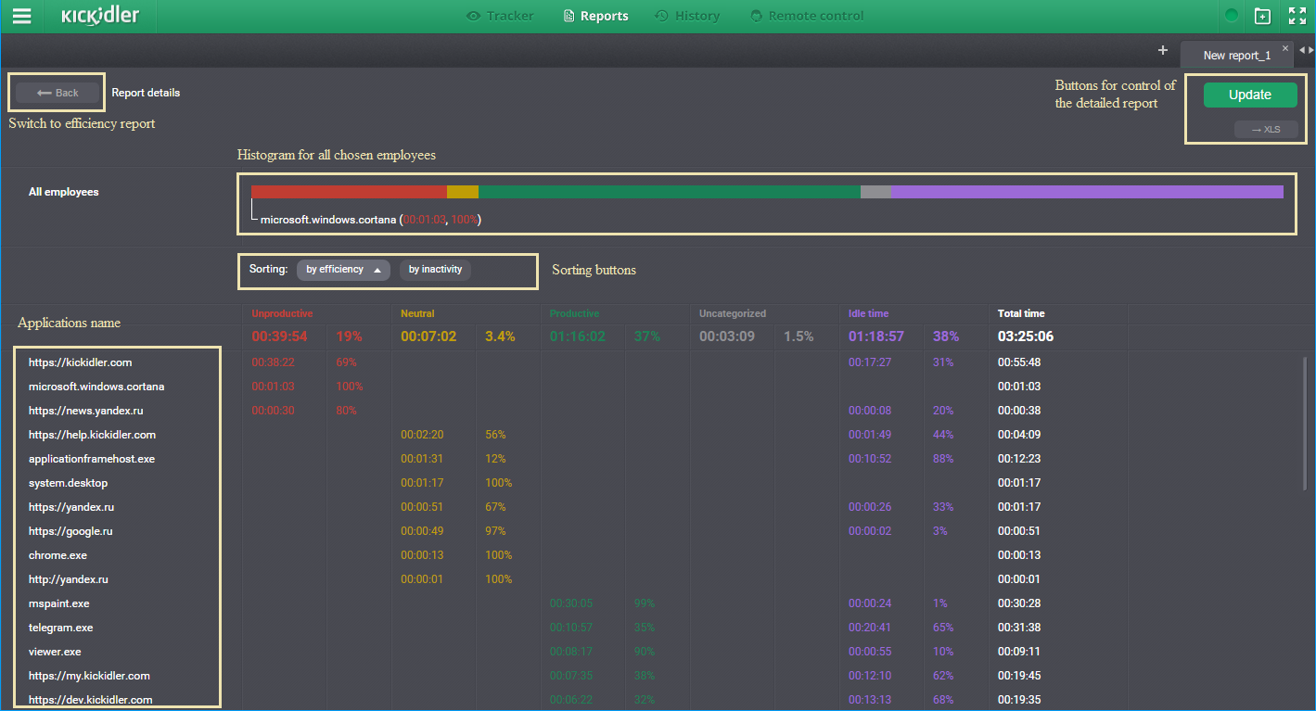Click the green status indicator circle
Screen dimensions: 1316x711
(x=1232, y=16)
